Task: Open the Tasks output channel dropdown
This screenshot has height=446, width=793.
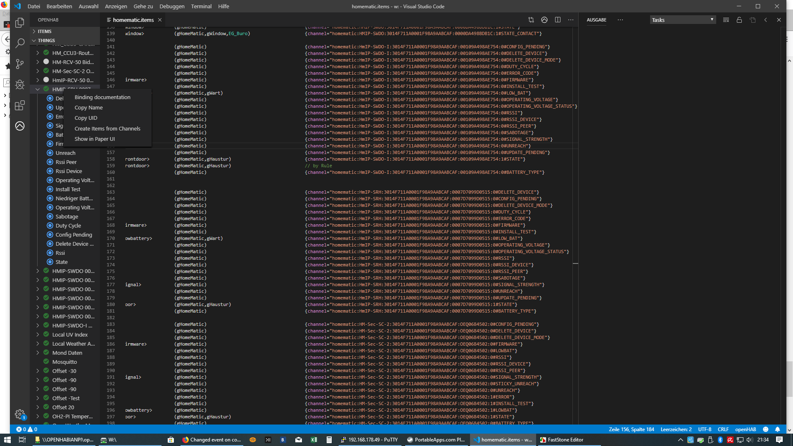Action: (682, 19)
